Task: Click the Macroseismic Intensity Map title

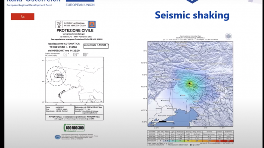Action: click(x=190, y=36)
